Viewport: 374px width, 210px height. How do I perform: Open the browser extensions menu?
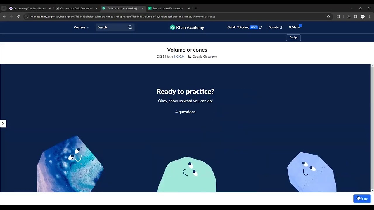point(338,17)
